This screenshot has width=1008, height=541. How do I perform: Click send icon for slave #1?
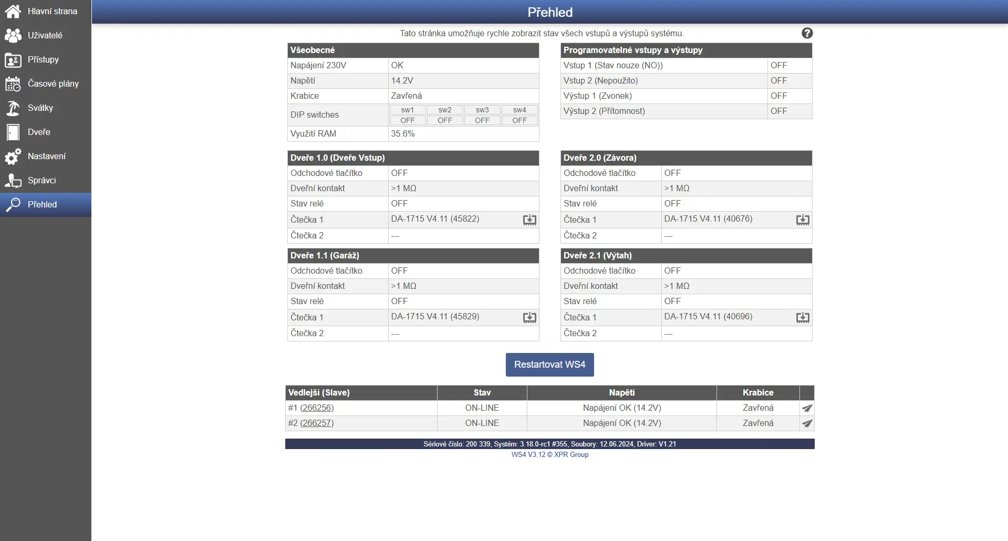click(x=807, y=408)
